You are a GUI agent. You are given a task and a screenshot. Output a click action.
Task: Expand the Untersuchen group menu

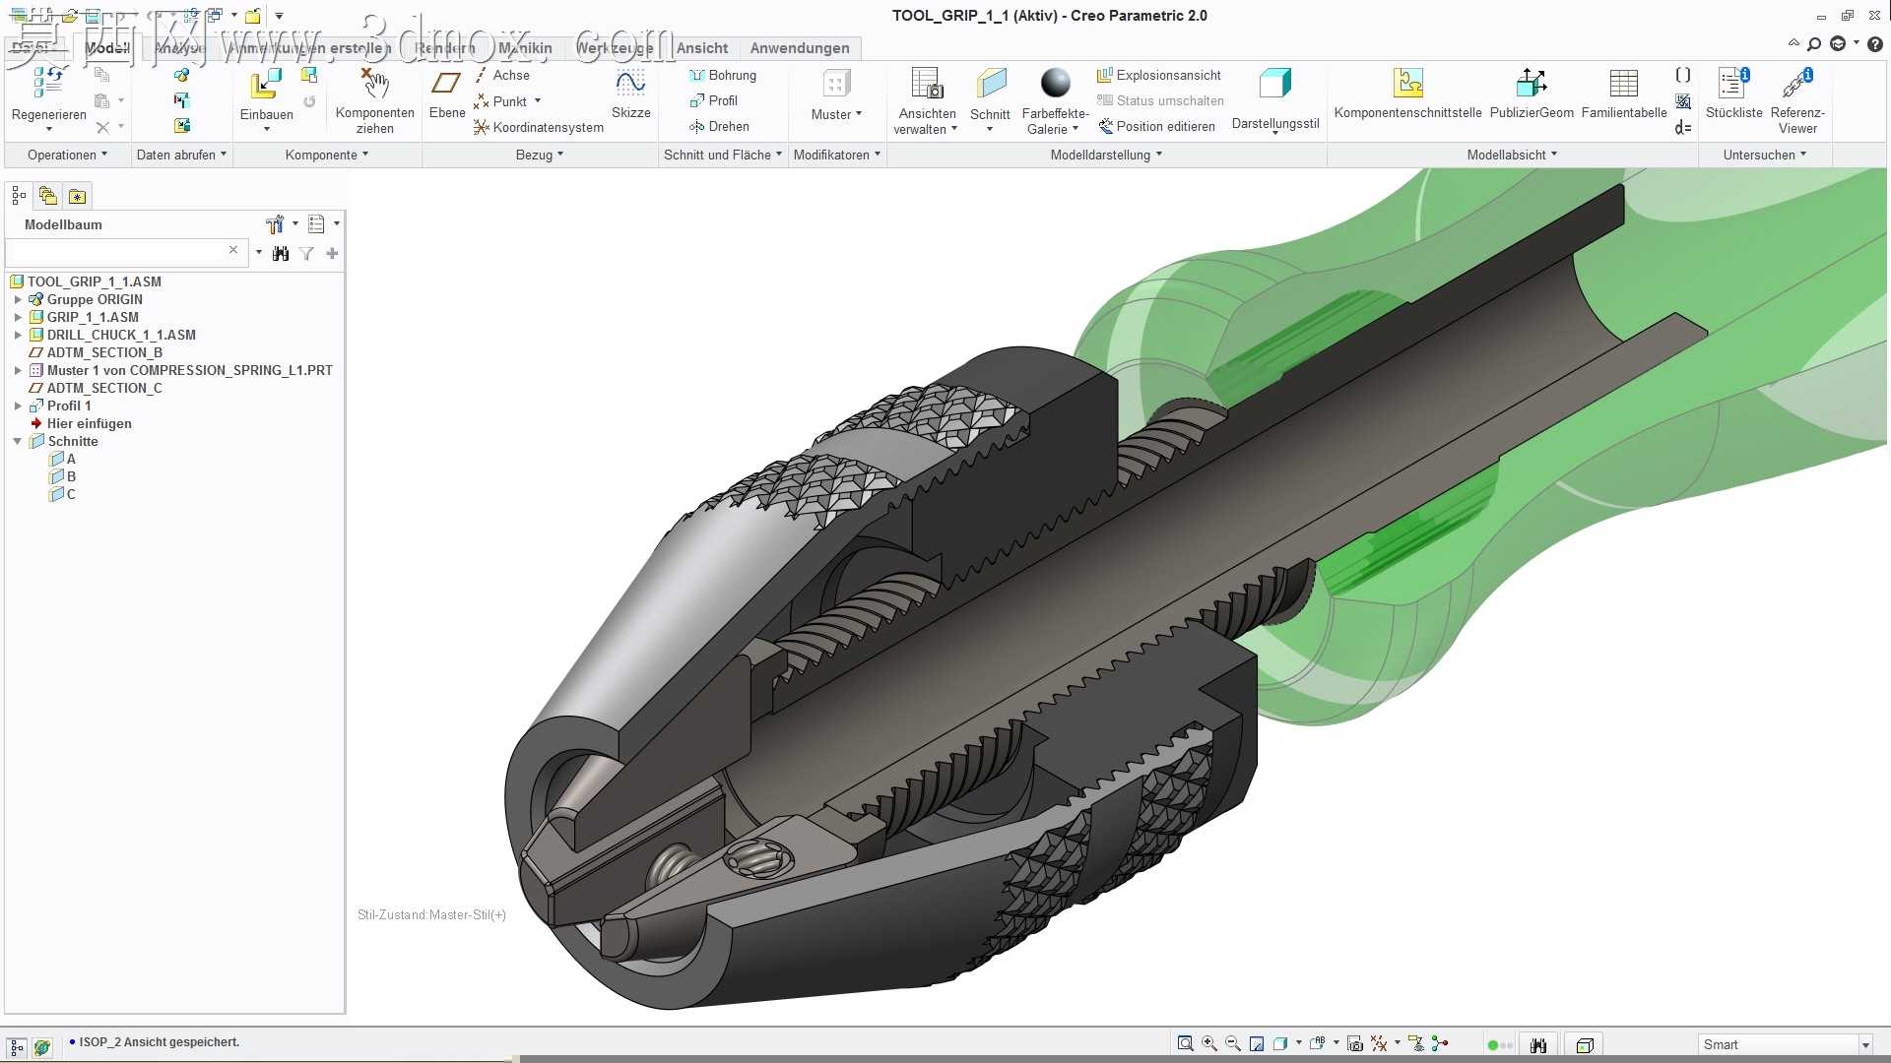coord(1765,155)
